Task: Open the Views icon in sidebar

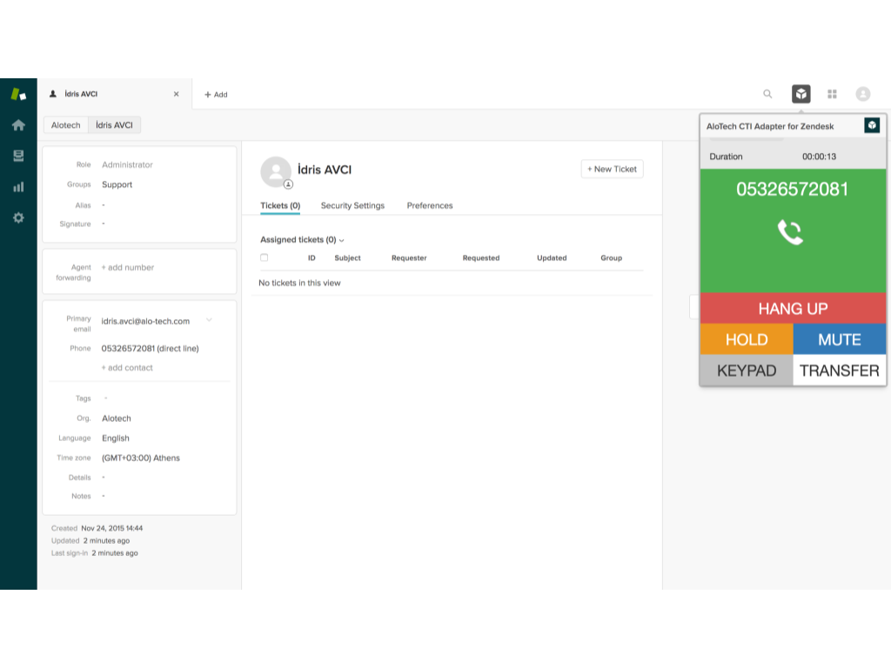Action: 18,156
